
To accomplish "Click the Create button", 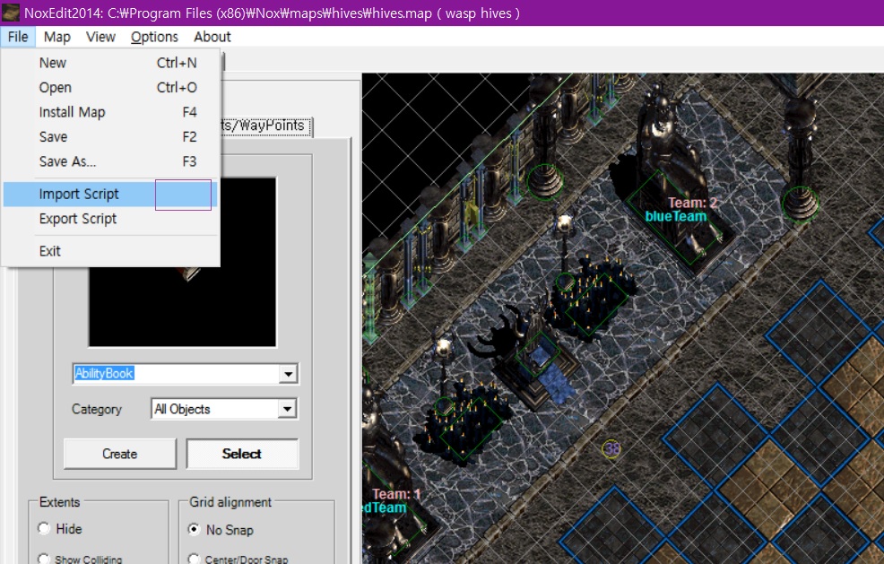I will point(119,454).
